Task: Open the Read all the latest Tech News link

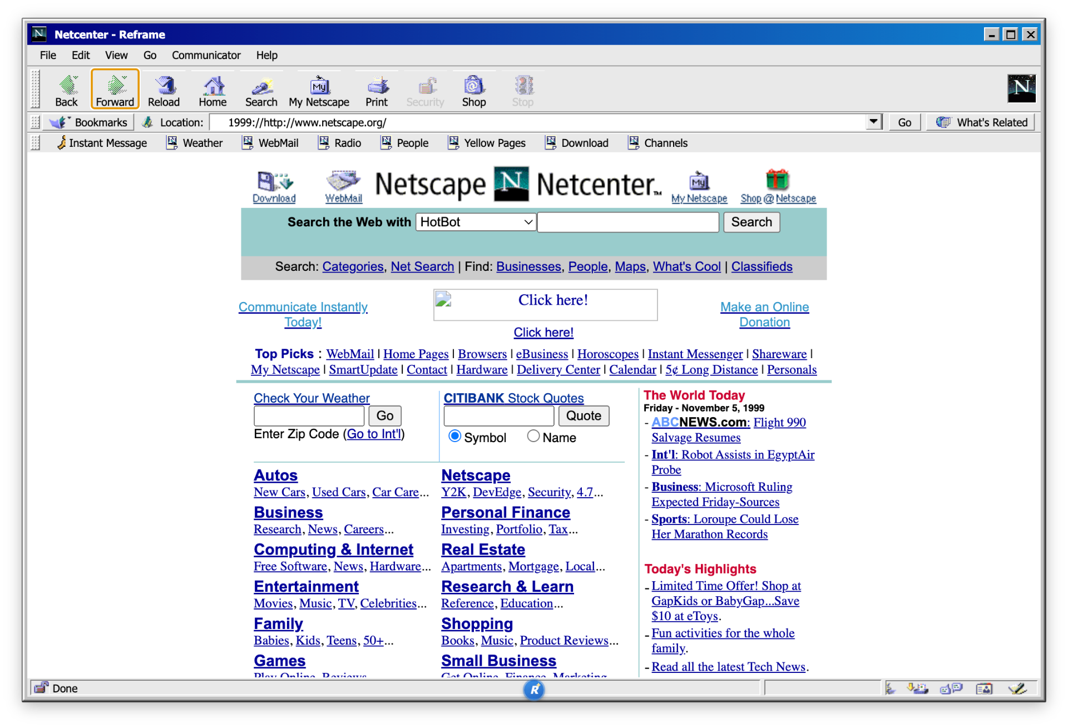Action: [728, 666]
